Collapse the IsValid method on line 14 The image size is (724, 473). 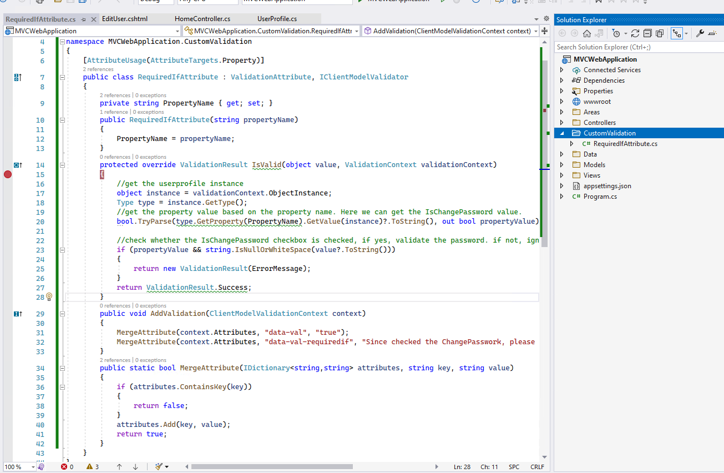[x=62, y=165]
